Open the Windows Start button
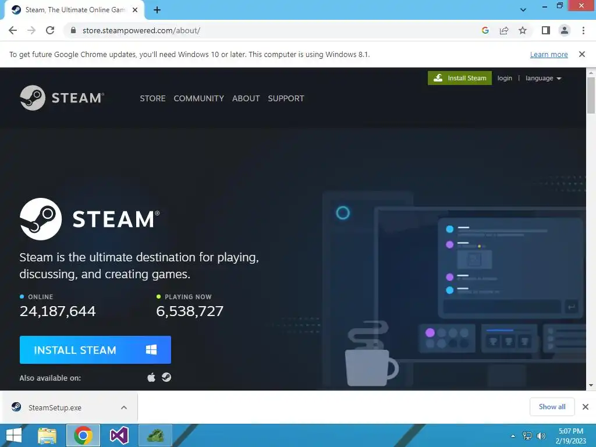 14,435
